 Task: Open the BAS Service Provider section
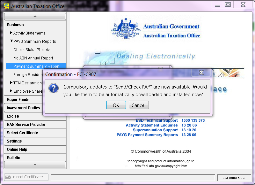coord(35,125)
